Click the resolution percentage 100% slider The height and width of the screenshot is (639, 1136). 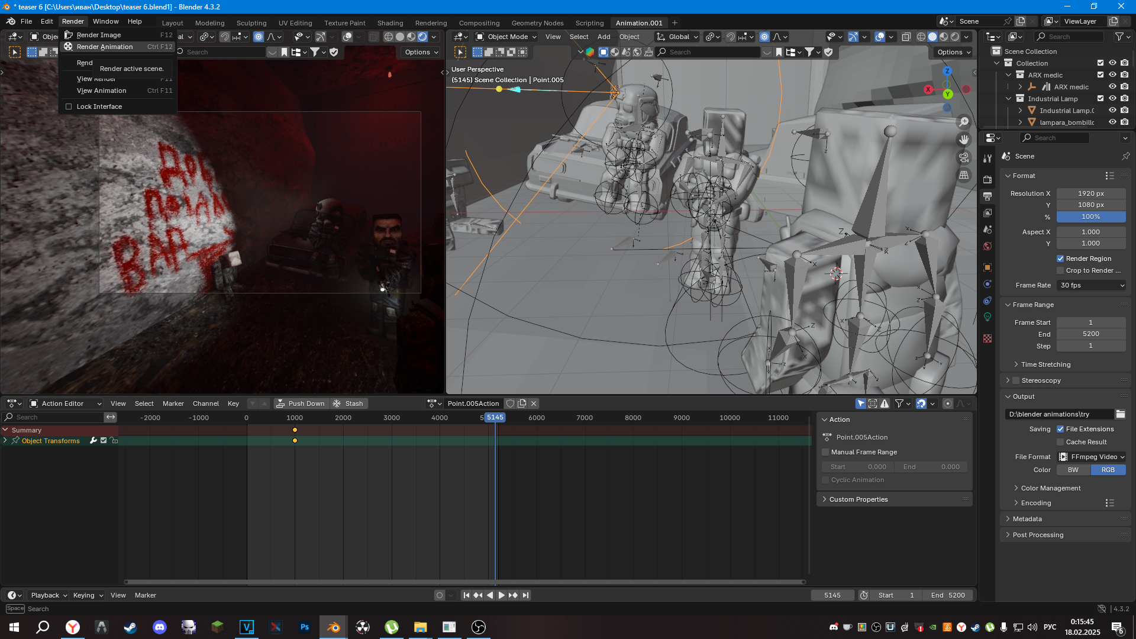pos(1090,217)
